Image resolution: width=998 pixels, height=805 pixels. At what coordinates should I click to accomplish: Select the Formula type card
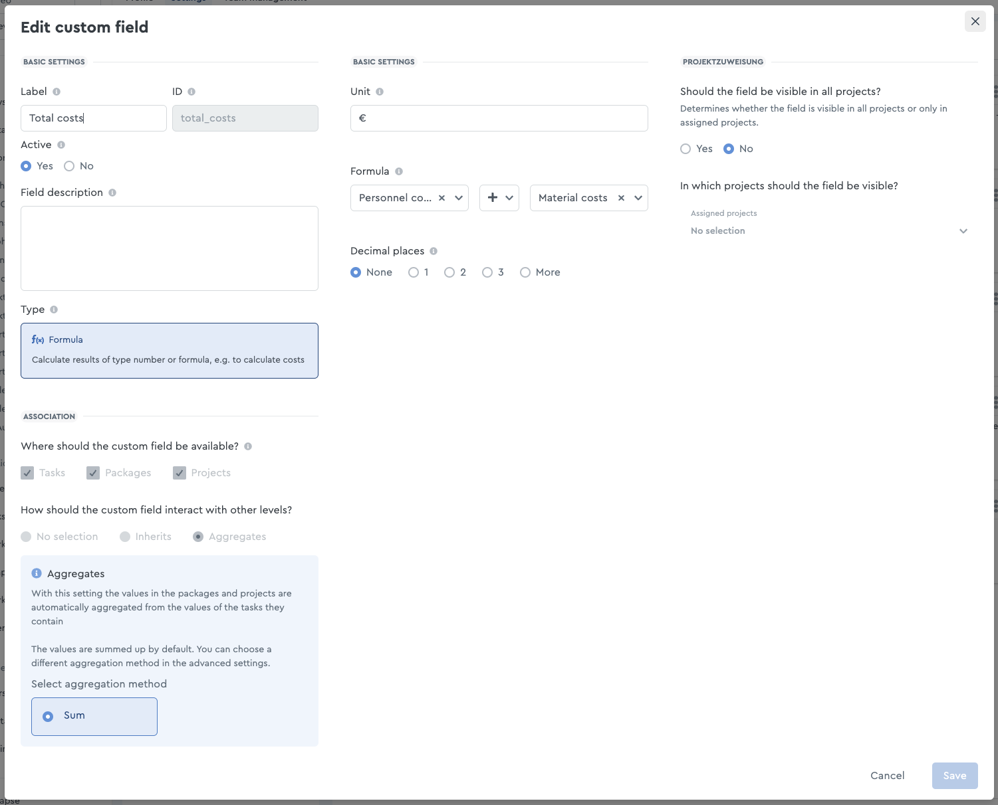point(170,351)
